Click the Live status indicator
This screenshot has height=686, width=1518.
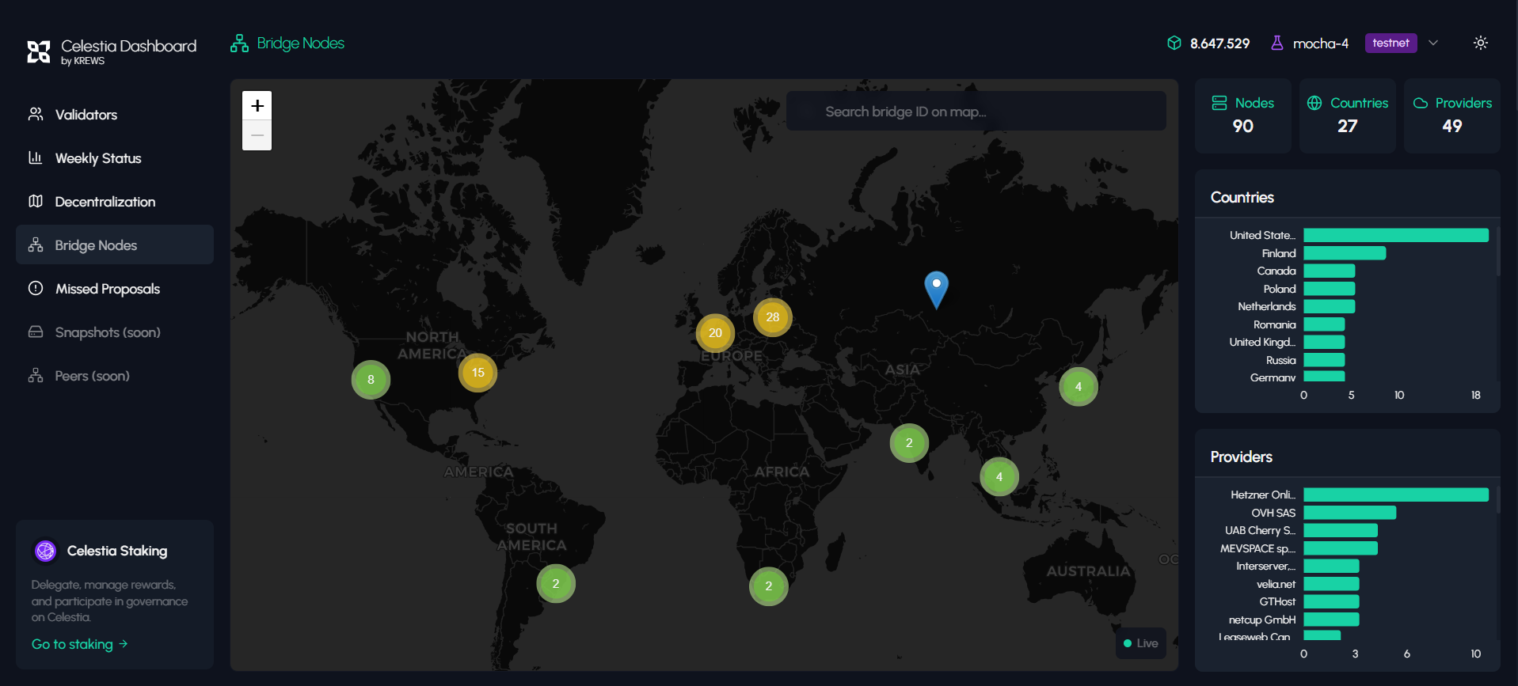(1140, 643)
